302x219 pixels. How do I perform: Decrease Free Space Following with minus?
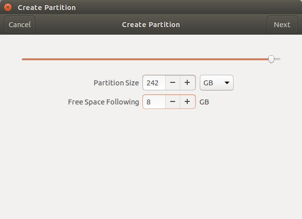(173, 102)
